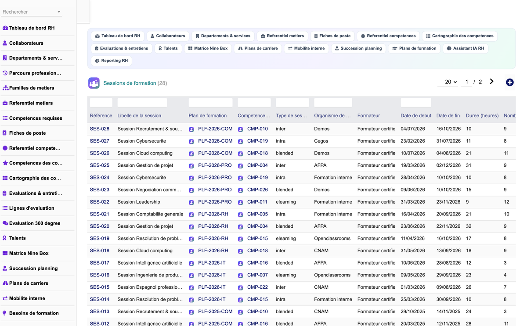
Task: Click the current page number field
Action: tap(467, 82)
